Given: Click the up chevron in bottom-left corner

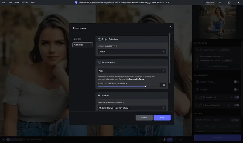Looking at the screenshot, I should coord(3,140).
